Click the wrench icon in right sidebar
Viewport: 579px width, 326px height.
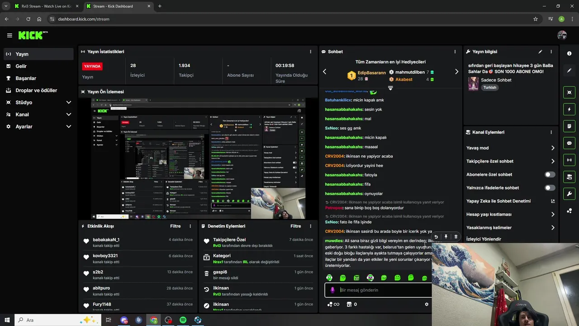[x=569, y=194]
